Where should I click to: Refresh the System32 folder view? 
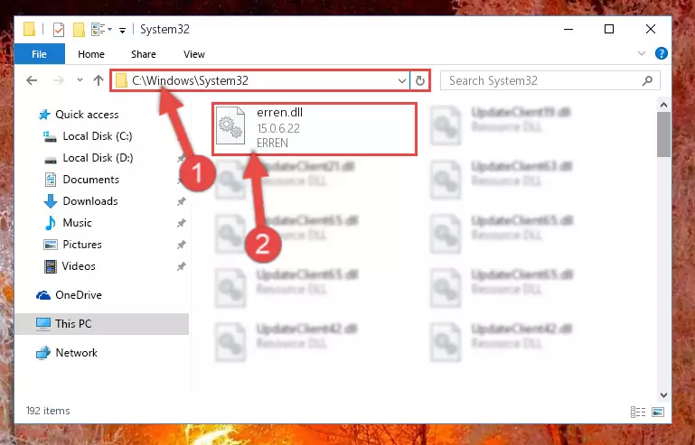(x=420, y=81)
